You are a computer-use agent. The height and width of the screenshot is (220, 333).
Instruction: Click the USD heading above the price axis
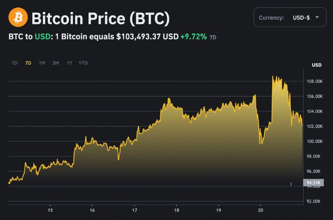tap(316, 65)
